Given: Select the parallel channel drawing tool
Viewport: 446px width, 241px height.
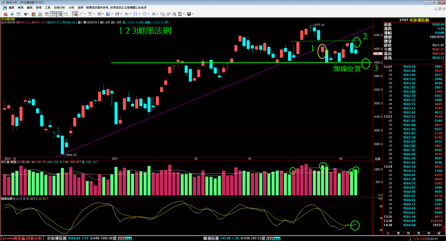Looking at the screenshot, I should pos(117,14).
